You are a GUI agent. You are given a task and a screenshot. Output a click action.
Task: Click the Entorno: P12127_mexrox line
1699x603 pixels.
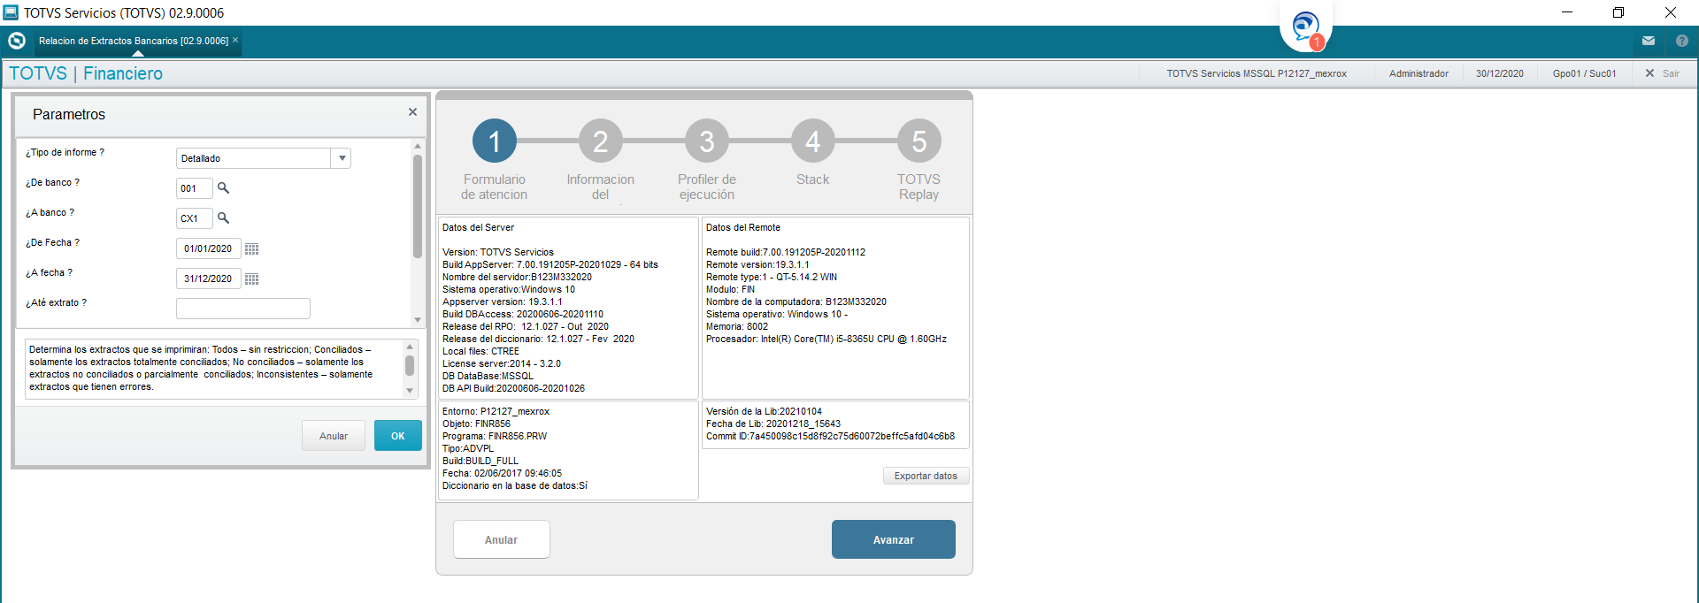496,411
